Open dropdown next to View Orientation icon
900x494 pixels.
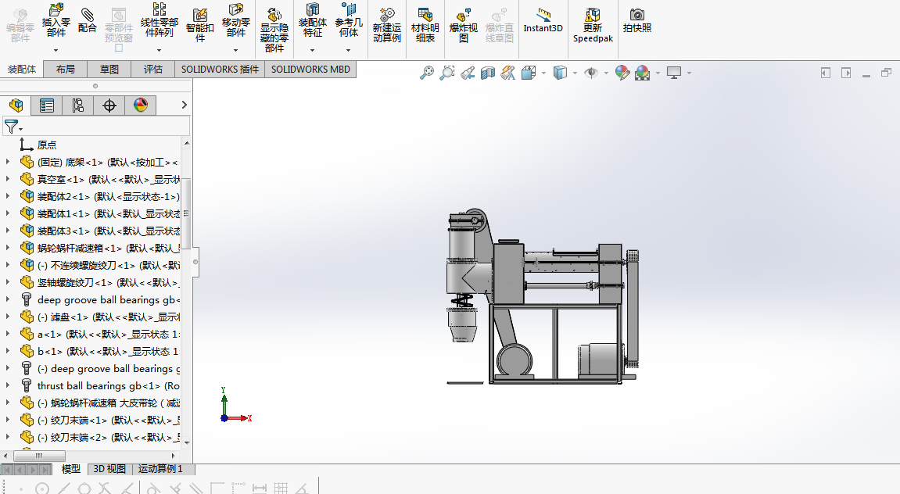pyautogui.click(x=543, y=73)
